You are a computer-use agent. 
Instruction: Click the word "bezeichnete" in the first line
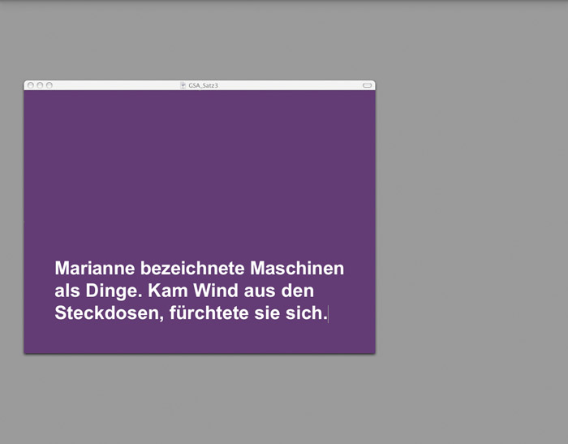(x=192, y=268)
